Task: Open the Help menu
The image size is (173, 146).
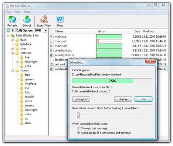Action: pyautogui.click(x=27, y=12)
